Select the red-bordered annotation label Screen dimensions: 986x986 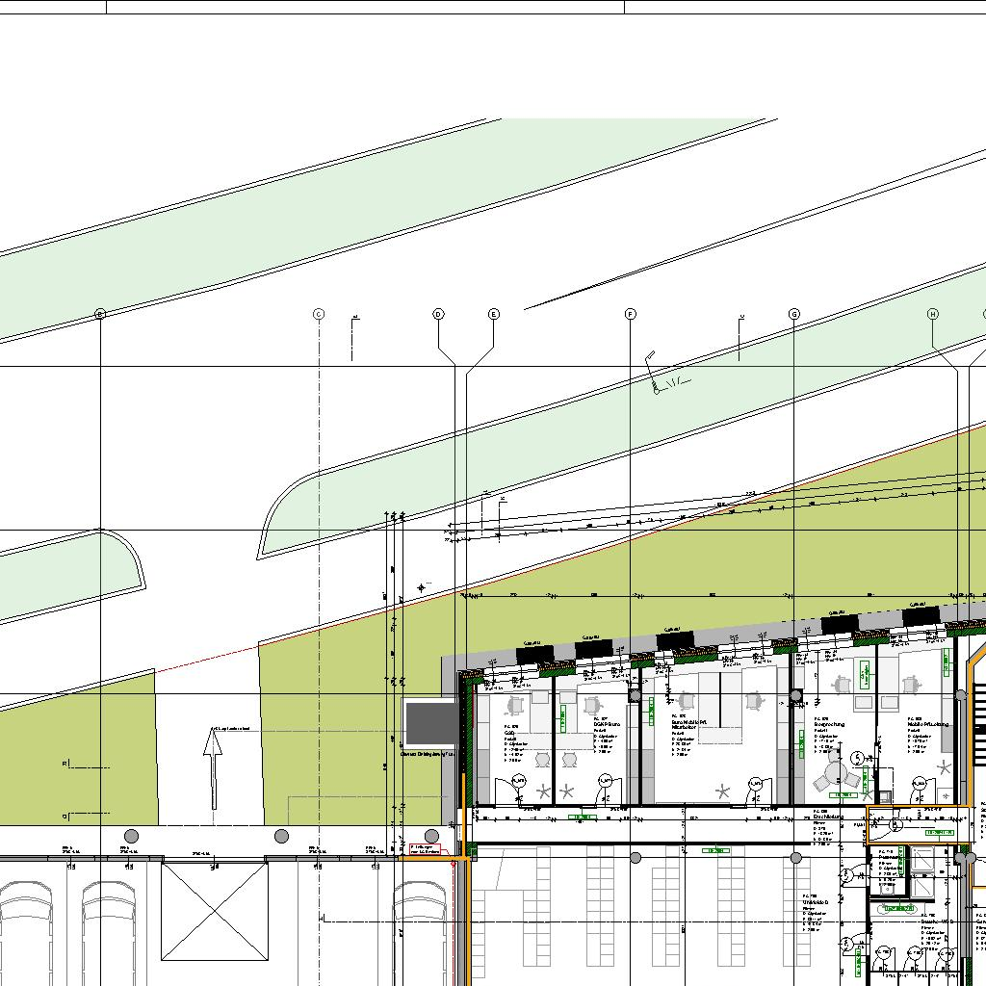click(x=425, y=849)
